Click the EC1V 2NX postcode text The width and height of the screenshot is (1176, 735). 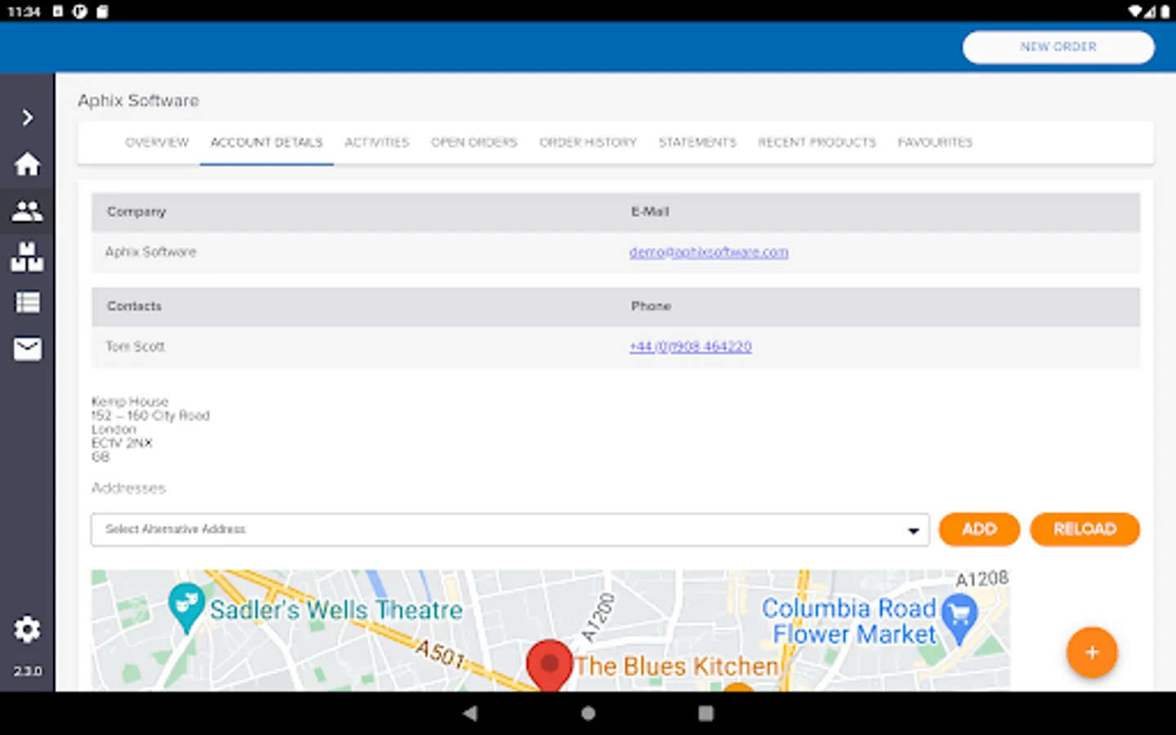(122, 443)
